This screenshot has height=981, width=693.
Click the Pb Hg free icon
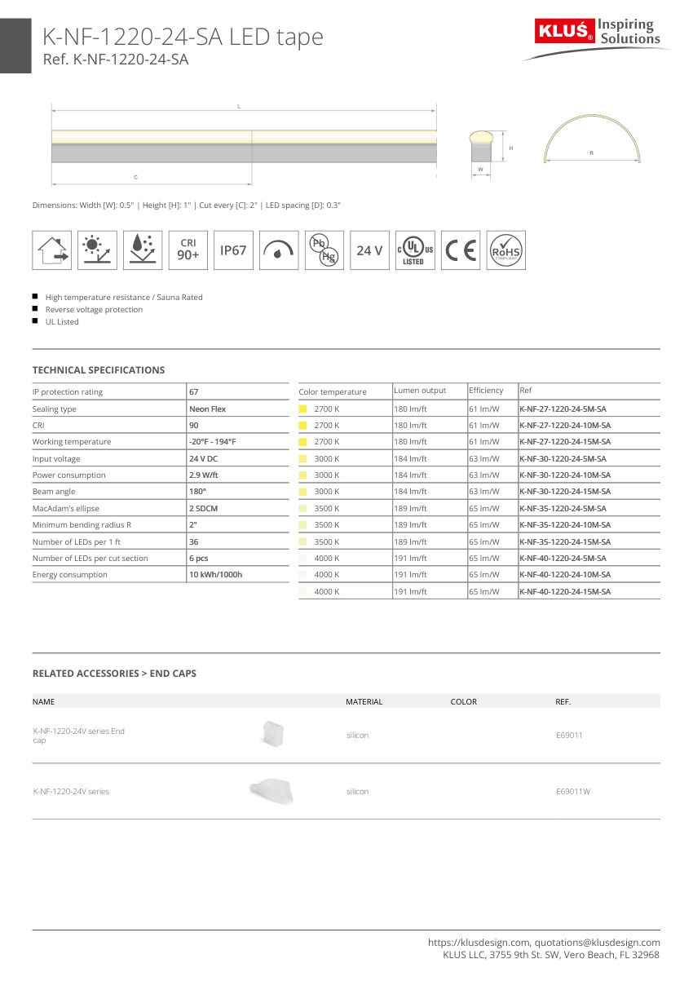pos(324,250)
